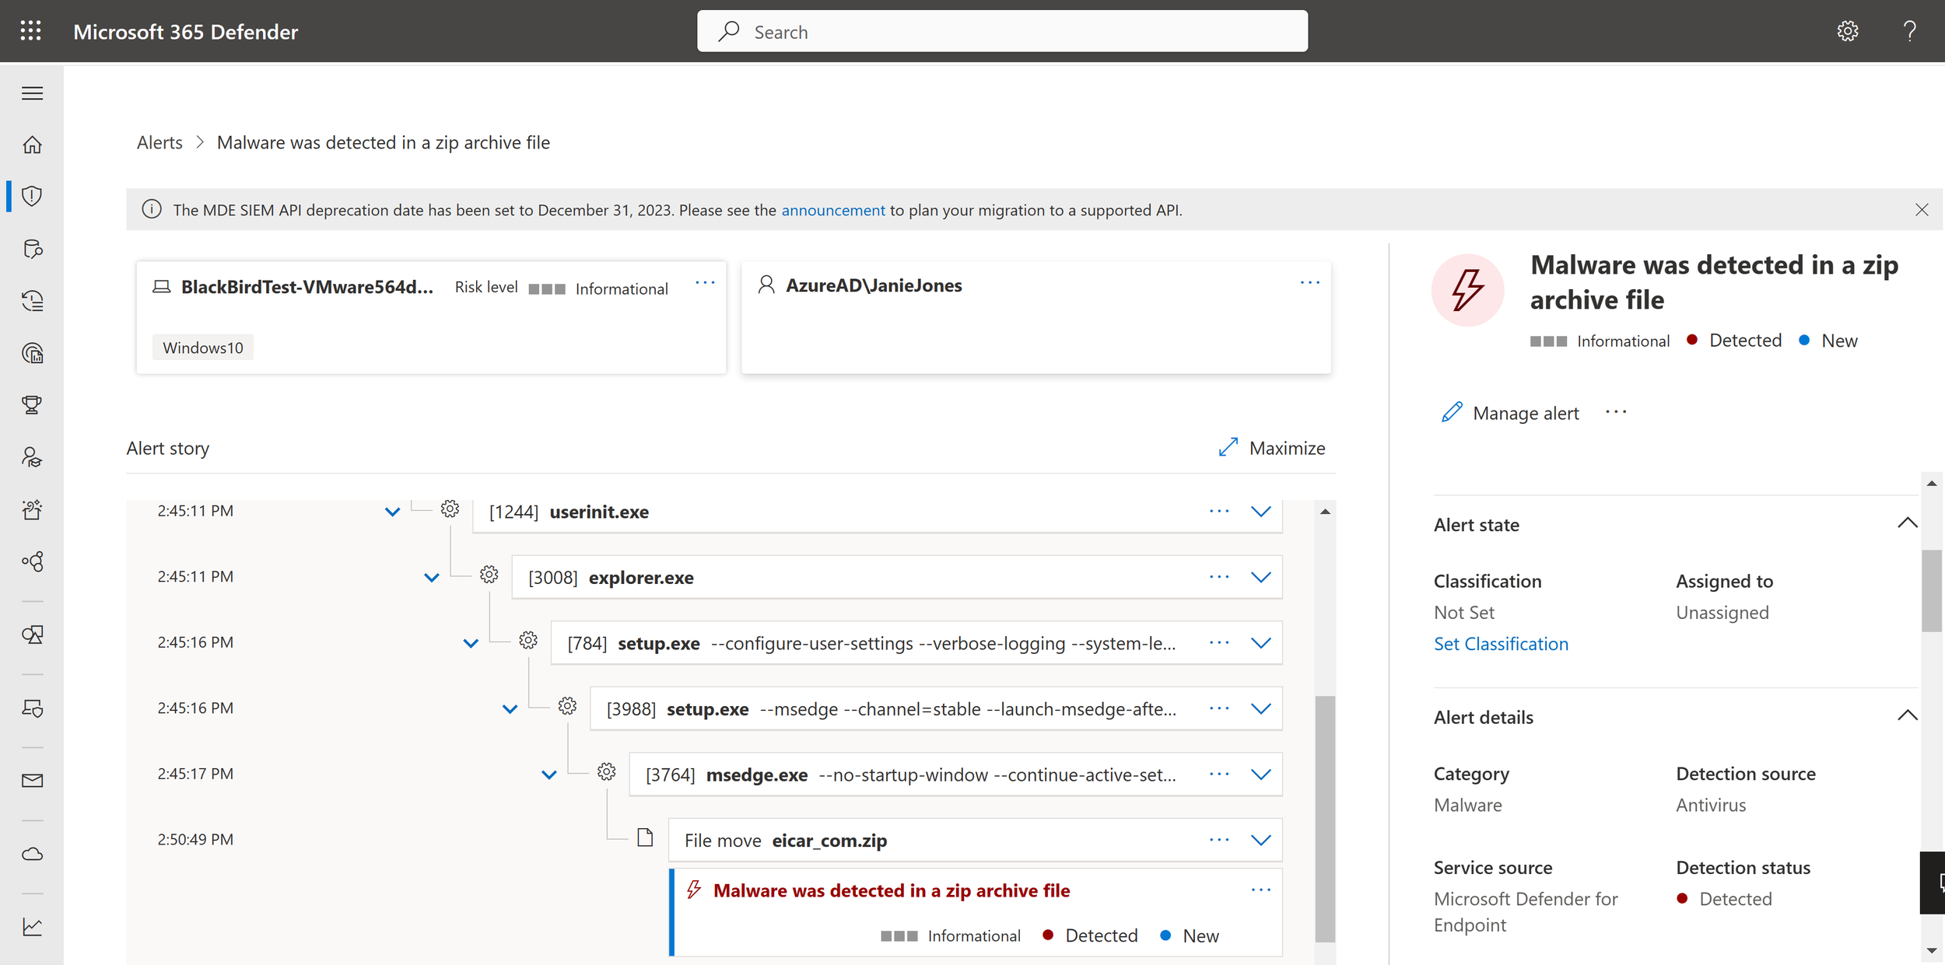The height and width of the screenshot is (965, 1945).
Task: Collapse the userinit.exe tree node
Action: tap(392, 512)
